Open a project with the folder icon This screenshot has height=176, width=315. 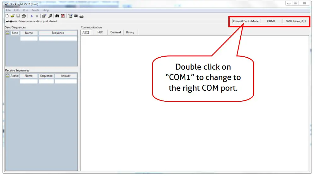pos(13,16)
